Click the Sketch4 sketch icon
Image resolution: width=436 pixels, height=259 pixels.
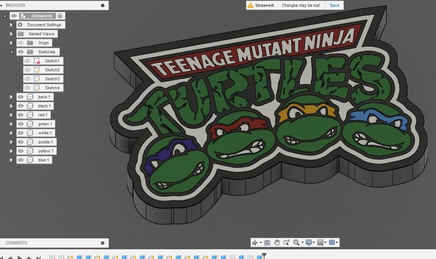tap(37, 88)
